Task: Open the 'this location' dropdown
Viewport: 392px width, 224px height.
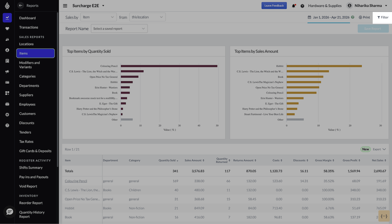Action: [147, 17]
